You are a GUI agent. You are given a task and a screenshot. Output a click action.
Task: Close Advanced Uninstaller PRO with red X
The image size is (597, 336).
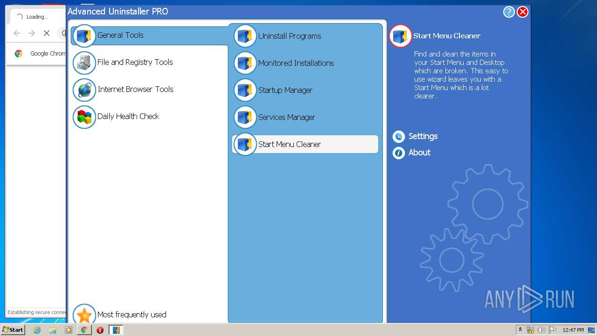[523, 12]
